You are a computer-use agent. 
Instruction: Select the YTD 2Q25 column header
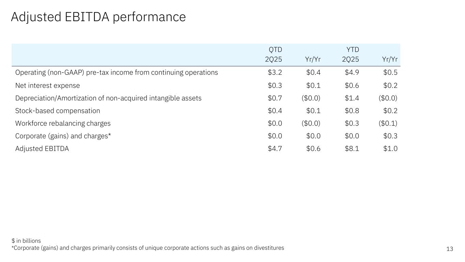point(350,55)
